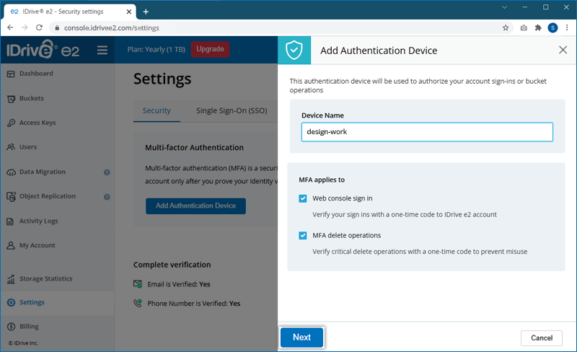
Task: Click the Data Migration help icon
Action: [x=107, y=172]
